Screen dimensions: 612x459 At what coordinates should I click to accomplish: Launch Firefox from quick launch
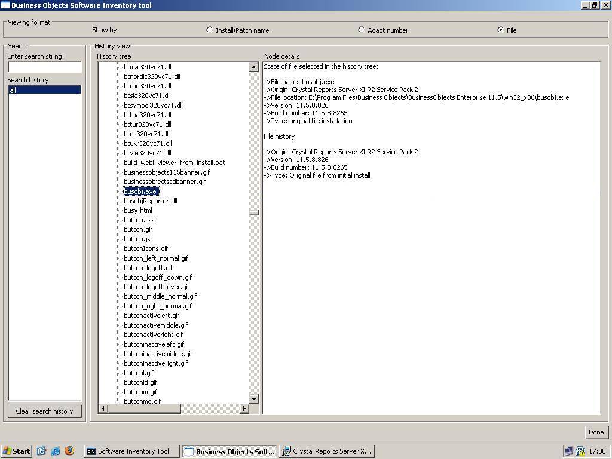(69, 451)
